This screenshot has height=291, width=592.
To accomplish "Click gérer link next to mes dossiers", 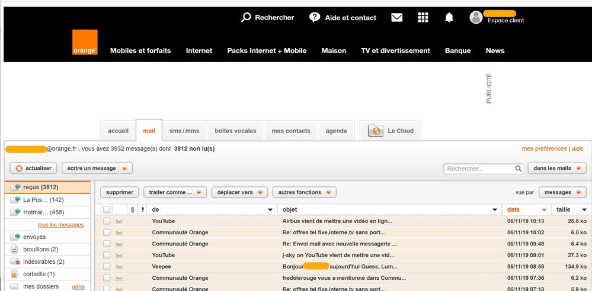I will point(79,287).
